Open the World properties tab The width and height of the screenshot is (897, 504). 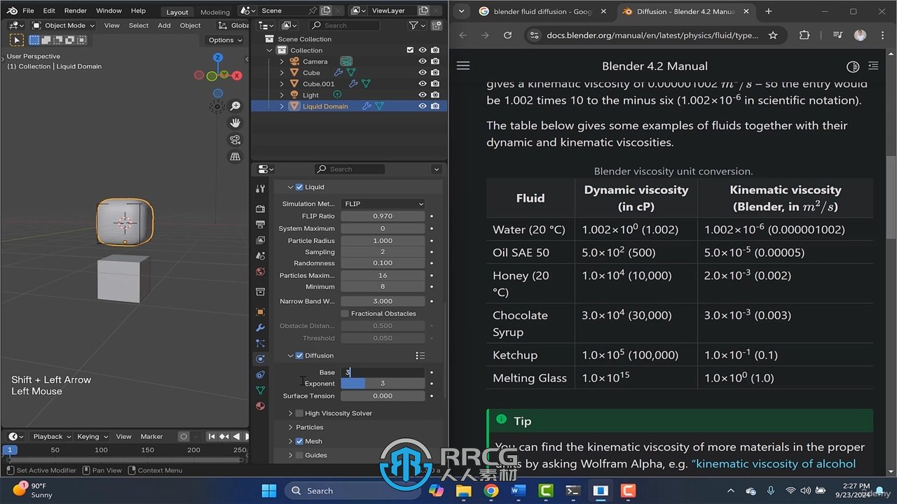(260, 272)
